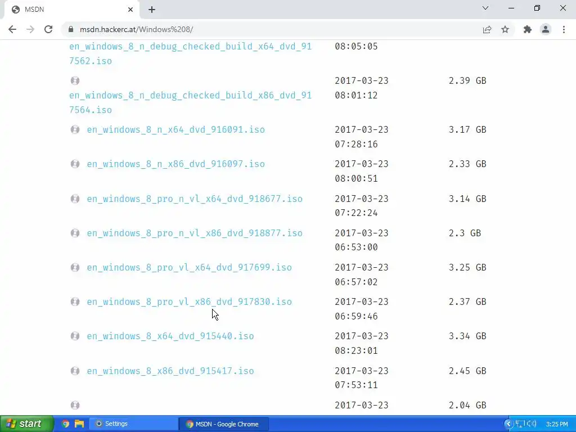Download en_windows_8_x86_dvd_915417.iso

(x=170, y=371)
